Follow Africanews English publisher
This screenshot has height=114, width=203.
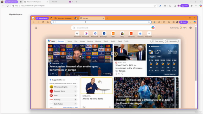coord(75,87)
